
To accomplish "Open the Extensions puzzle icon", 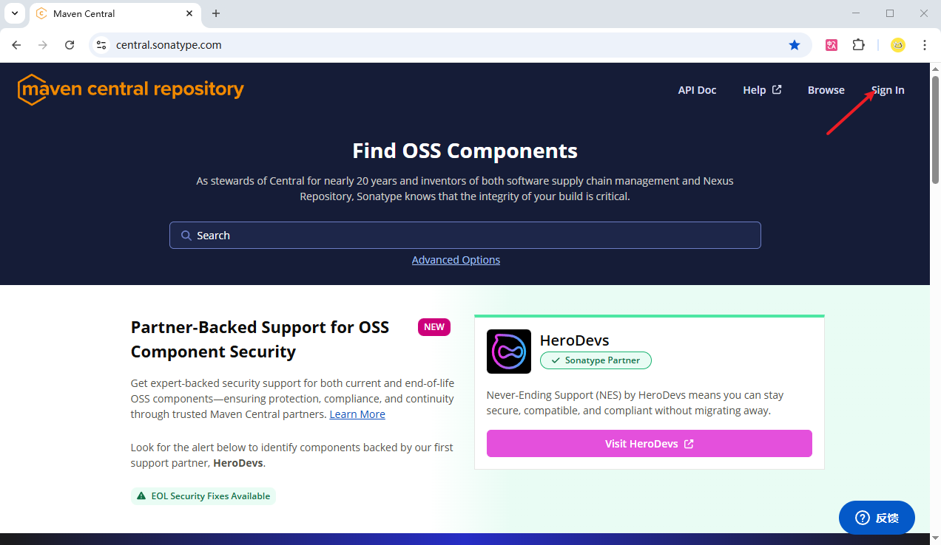I will 858,45.
